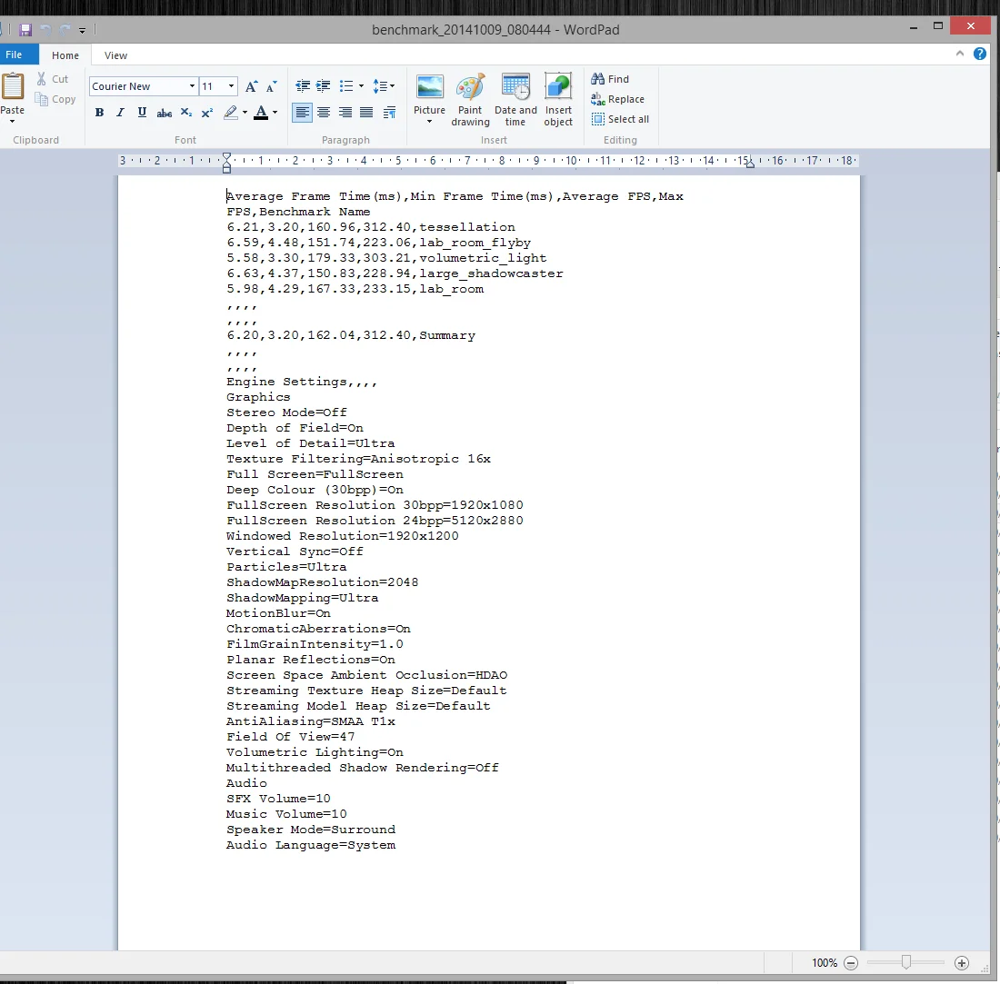Expand the text highlight color dropdown
The image size is (1000, 984).
pyautogui.click(x=245, y=113)
